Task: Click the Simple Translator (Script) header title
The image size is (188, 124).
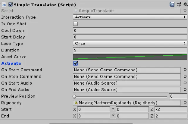Action: 45,5
